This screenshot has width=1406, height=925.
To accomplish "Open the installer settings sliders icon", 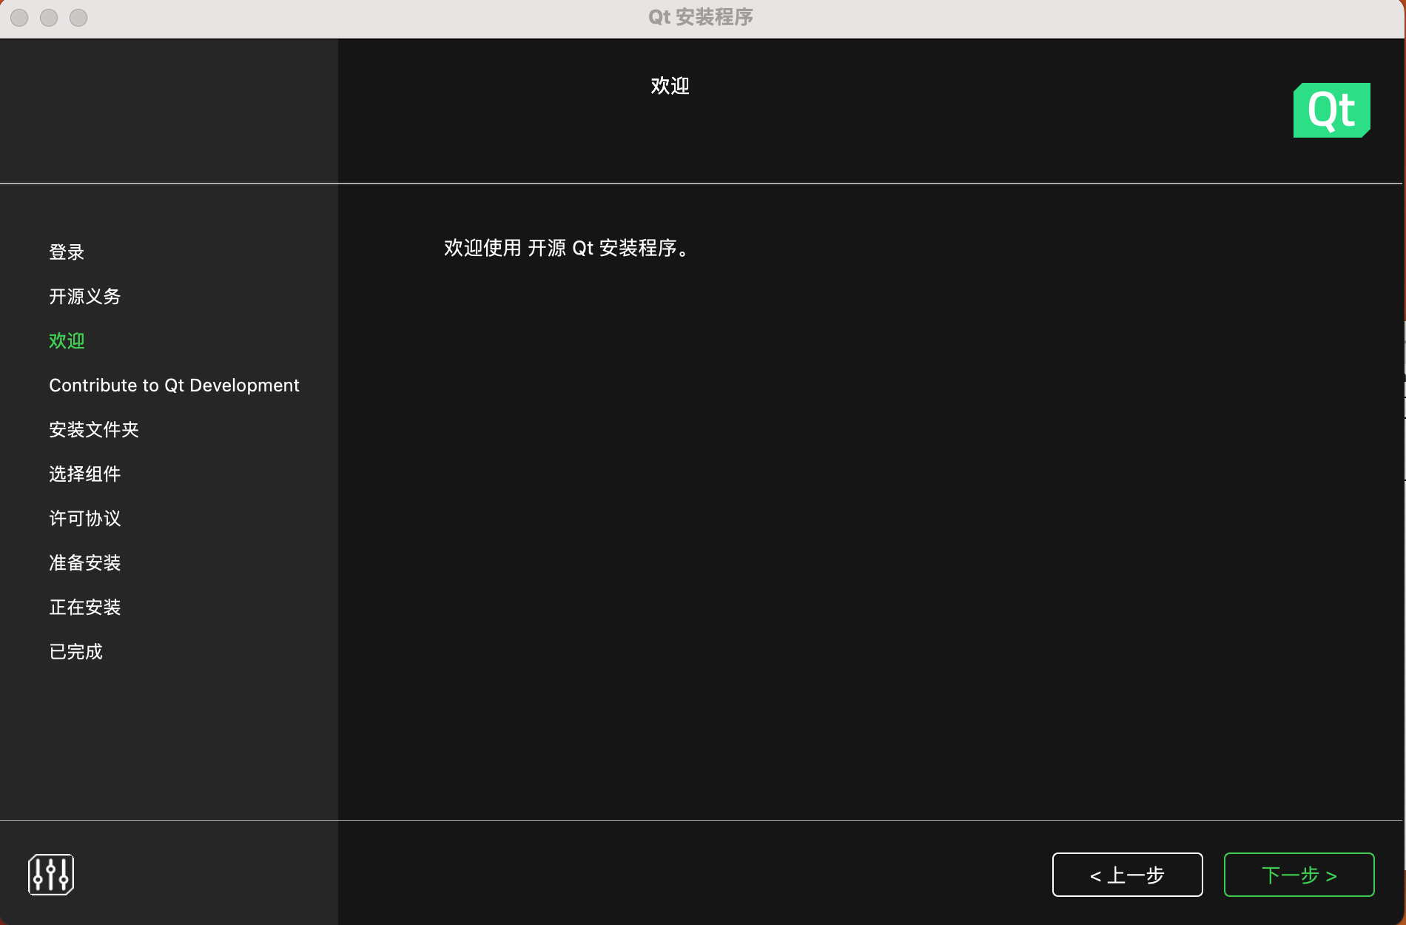I will [x=51, y=874].
